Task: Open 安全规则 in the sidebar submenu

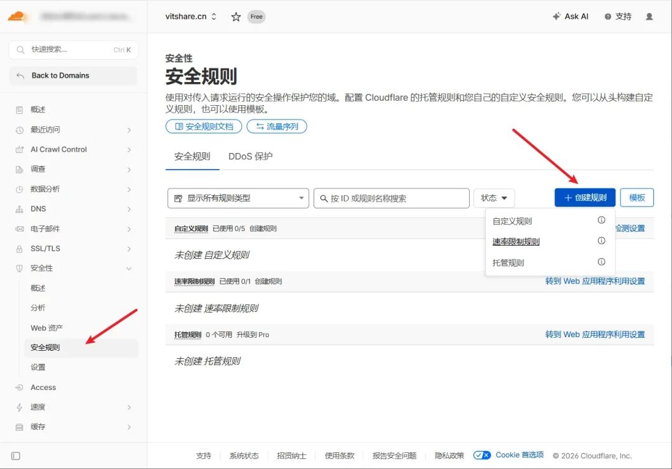Action: pos(82,348)
